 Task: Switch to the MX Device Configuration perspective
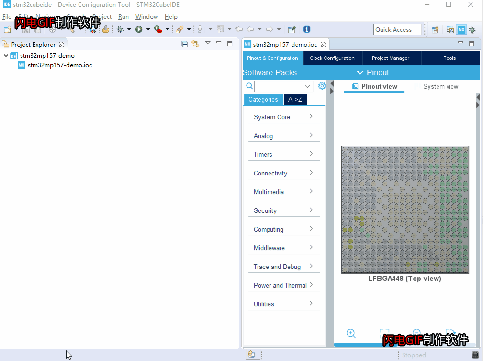click(x=461, y=30)
